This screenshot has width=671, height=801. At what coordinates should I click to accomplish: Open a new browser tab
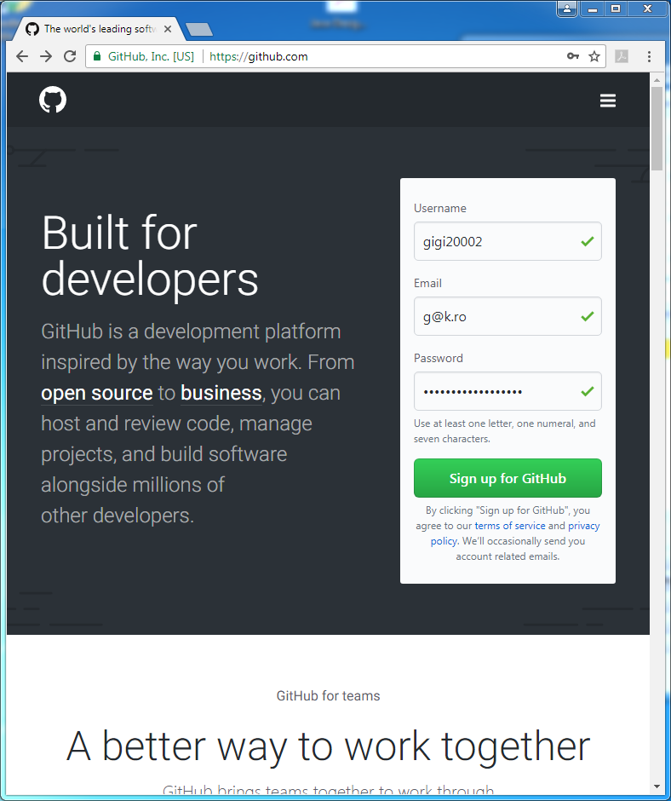point(199,30)
